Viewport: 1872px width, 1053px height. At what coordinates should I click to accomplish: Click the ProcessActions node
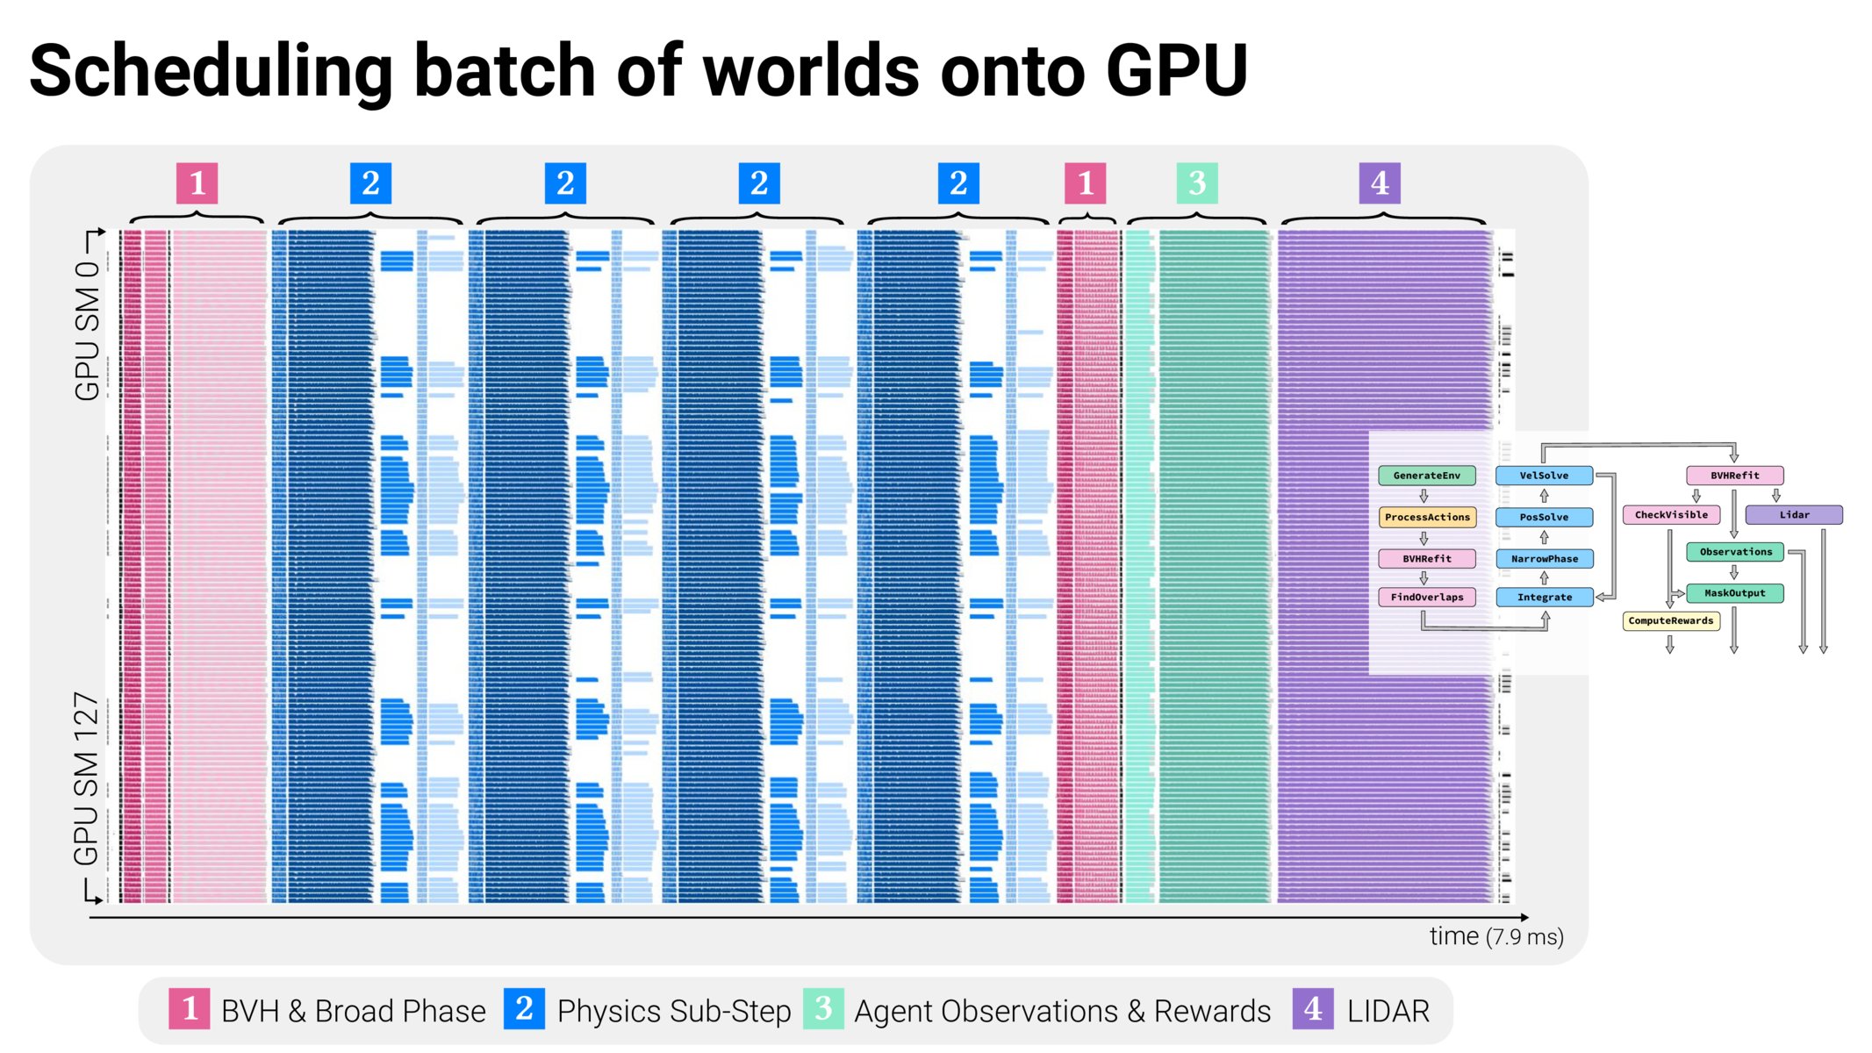click(x=1426, y=517)
